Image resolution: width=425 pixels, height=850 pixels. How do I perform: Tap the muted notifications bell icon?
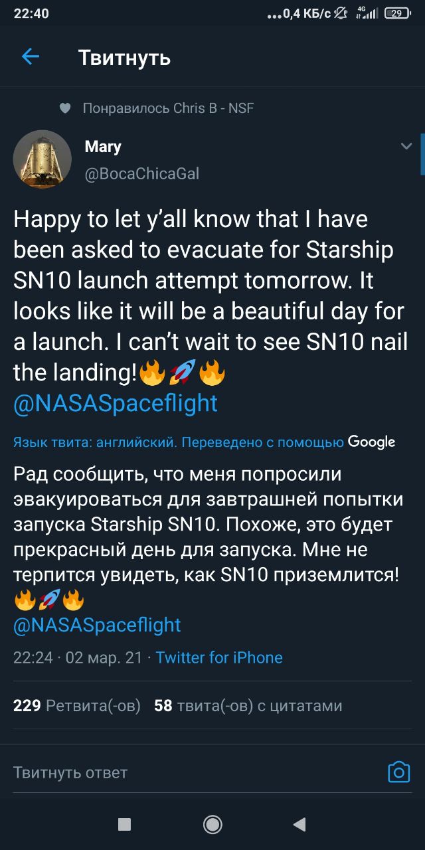coord(341,13)
